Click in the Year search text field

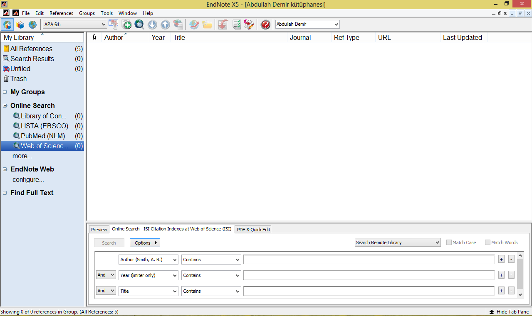click(x=369, y=275)
